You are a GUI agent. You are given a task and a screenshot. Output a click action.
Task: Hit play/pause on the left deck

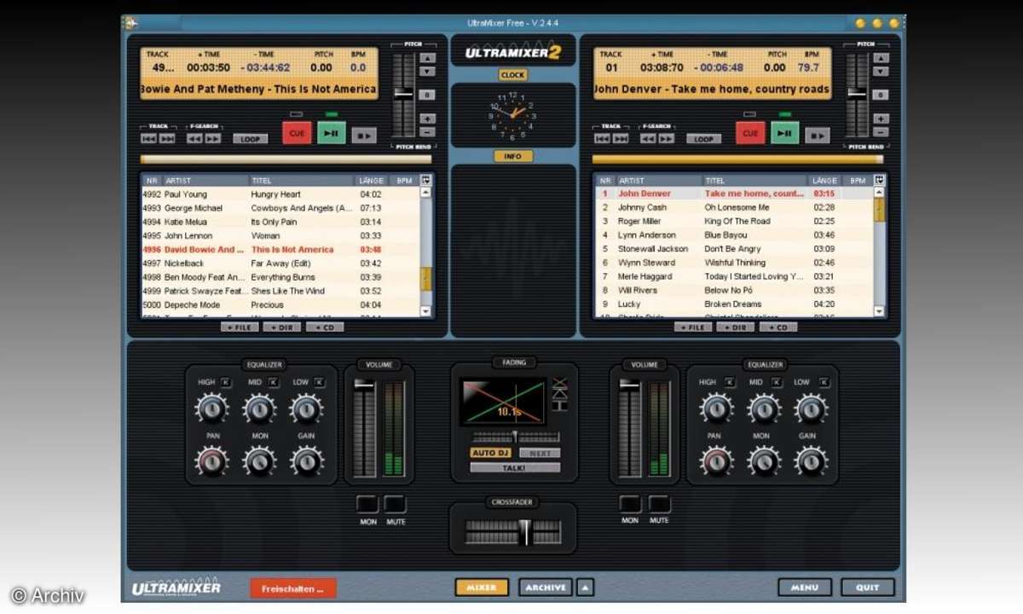[x=332, y=133]
